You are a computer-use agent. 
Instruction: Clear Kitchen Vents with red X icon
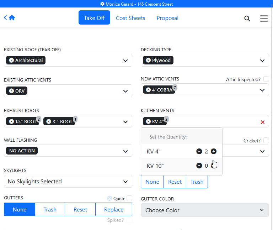point(263,122)
